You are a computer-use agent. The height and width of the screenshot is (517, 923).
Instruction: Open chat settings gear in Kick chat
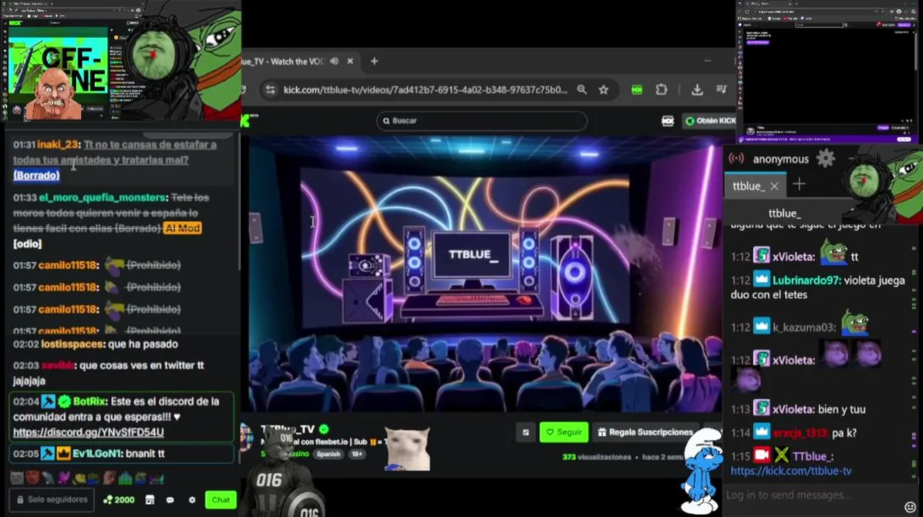click(x=192, y=500)
